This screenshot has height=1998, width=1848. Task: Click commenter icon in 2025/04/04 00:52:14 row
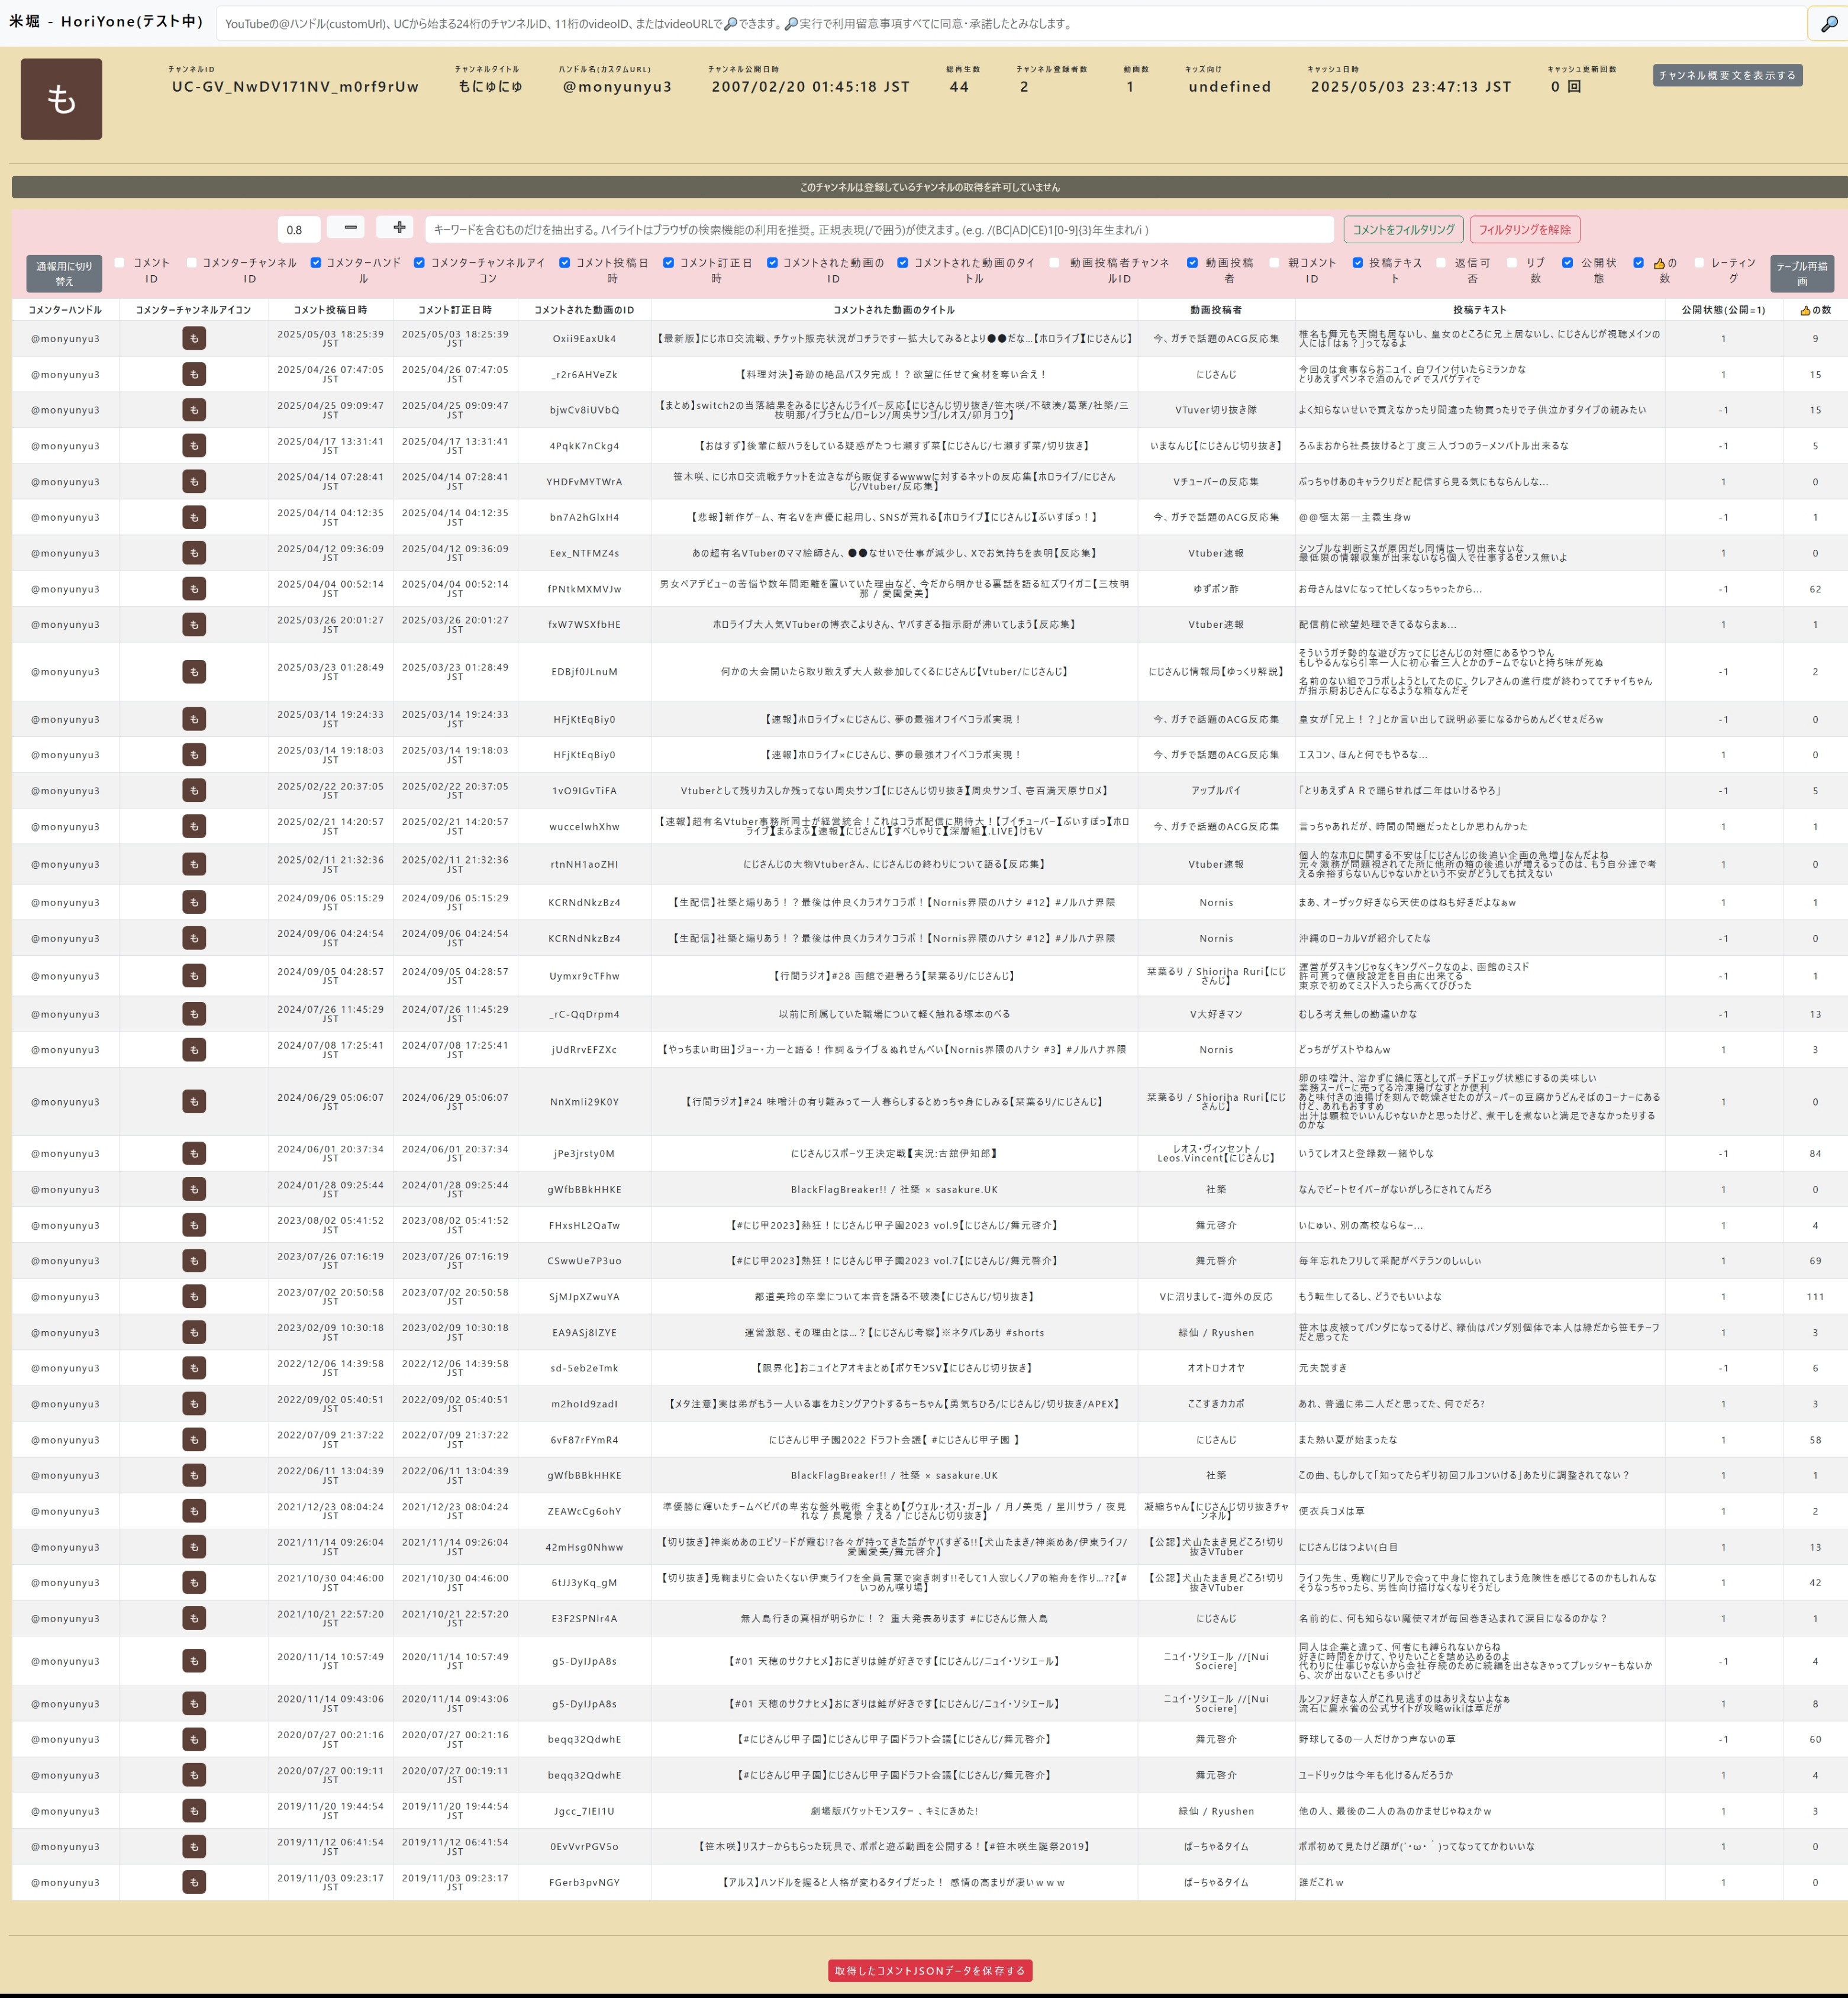coord(194,589)
